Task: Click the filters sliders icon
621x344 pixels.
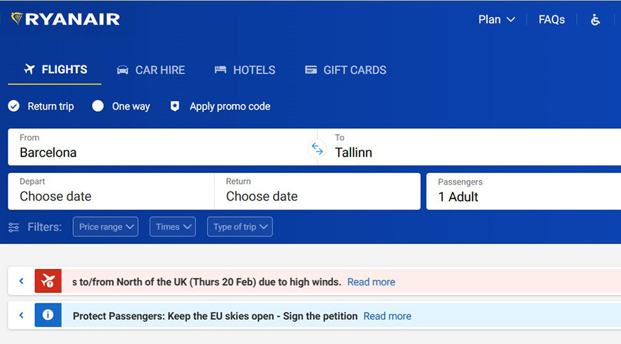Action: tap(14, 227)
